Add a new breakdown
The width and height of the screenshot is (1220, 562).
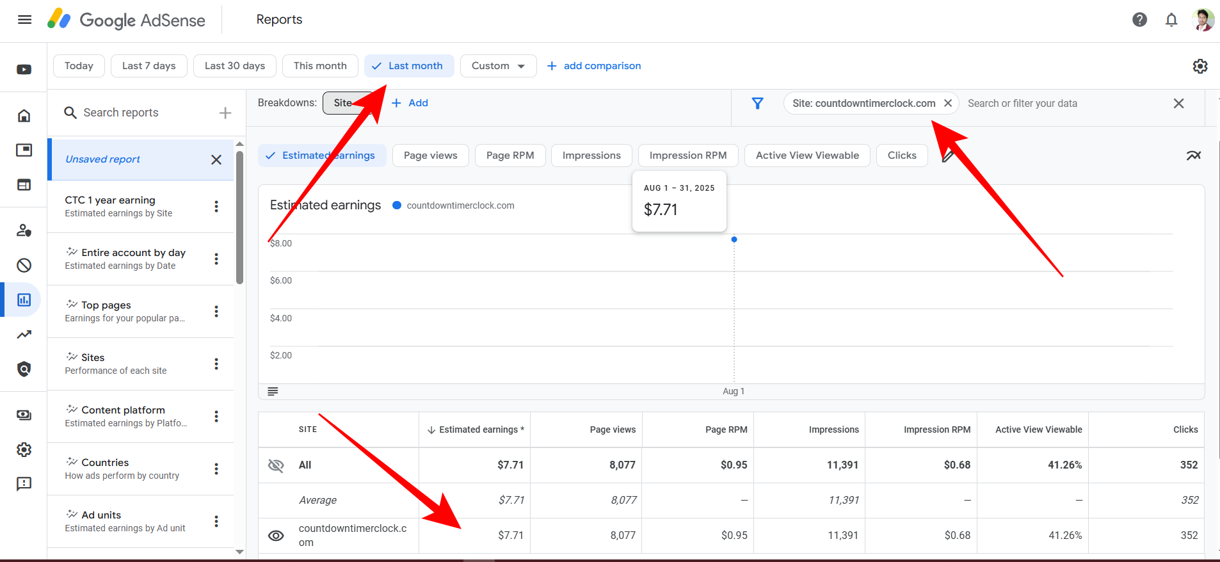coord(410,103)
